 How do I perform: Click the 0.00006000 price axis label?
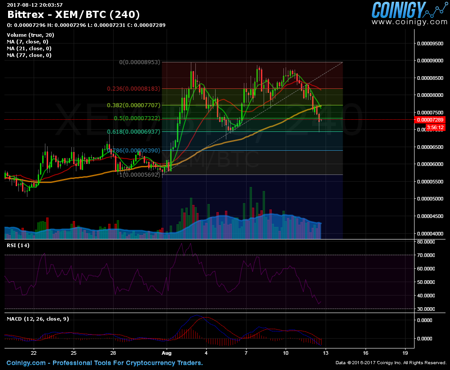(x=430, y=164)
